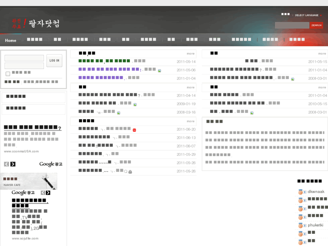This screenshot has height=246, width=328.
Task: Click the magnifier icon on the last 2011-05-26 row
Action: tap(125, 172)
